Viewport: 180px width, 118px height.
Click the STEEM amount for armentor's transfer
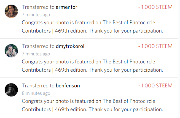pos(155,7)
